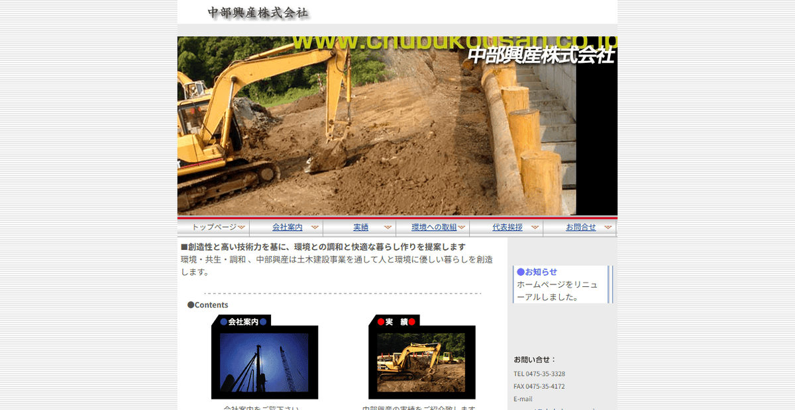Expand the dropdown arrow beside 実績

tap(388, 226)
